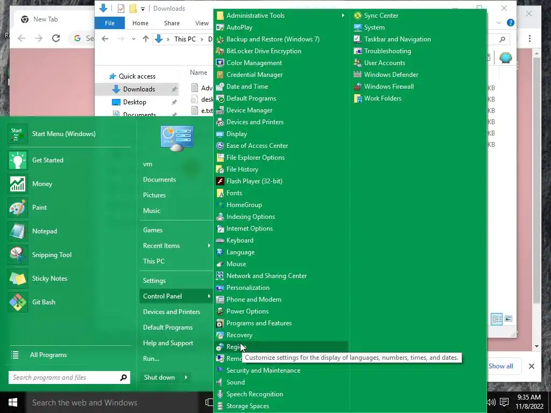Open Chrome three-dot menu

(530, 38)
